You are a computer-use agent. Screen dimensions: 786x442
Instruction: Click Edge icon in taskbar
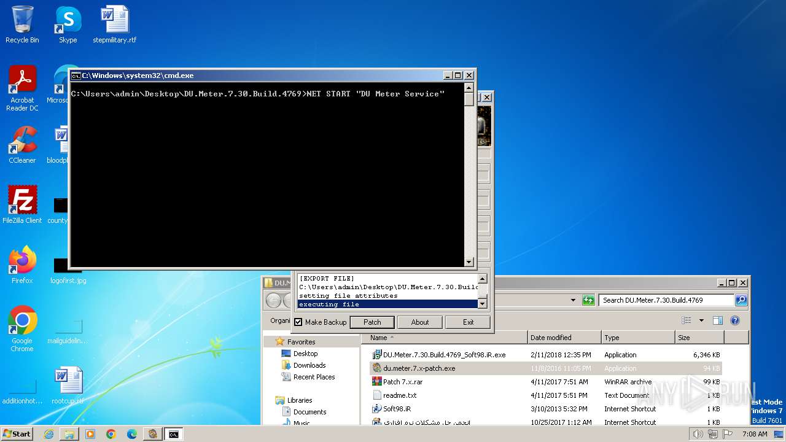point(132,434)
